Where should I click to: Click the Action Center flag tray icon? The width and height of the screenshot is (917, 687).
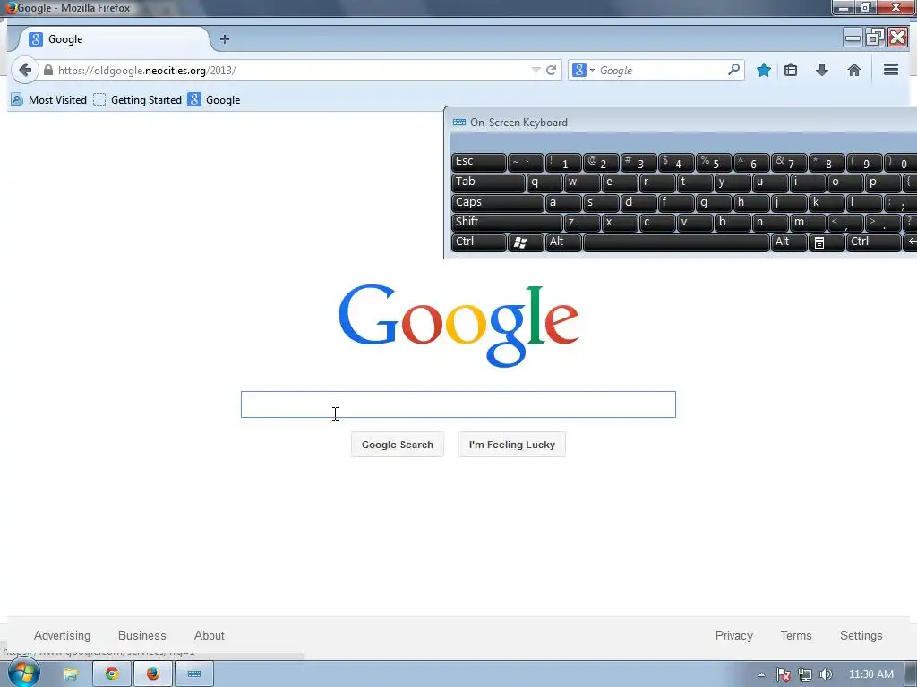point(784,674)
